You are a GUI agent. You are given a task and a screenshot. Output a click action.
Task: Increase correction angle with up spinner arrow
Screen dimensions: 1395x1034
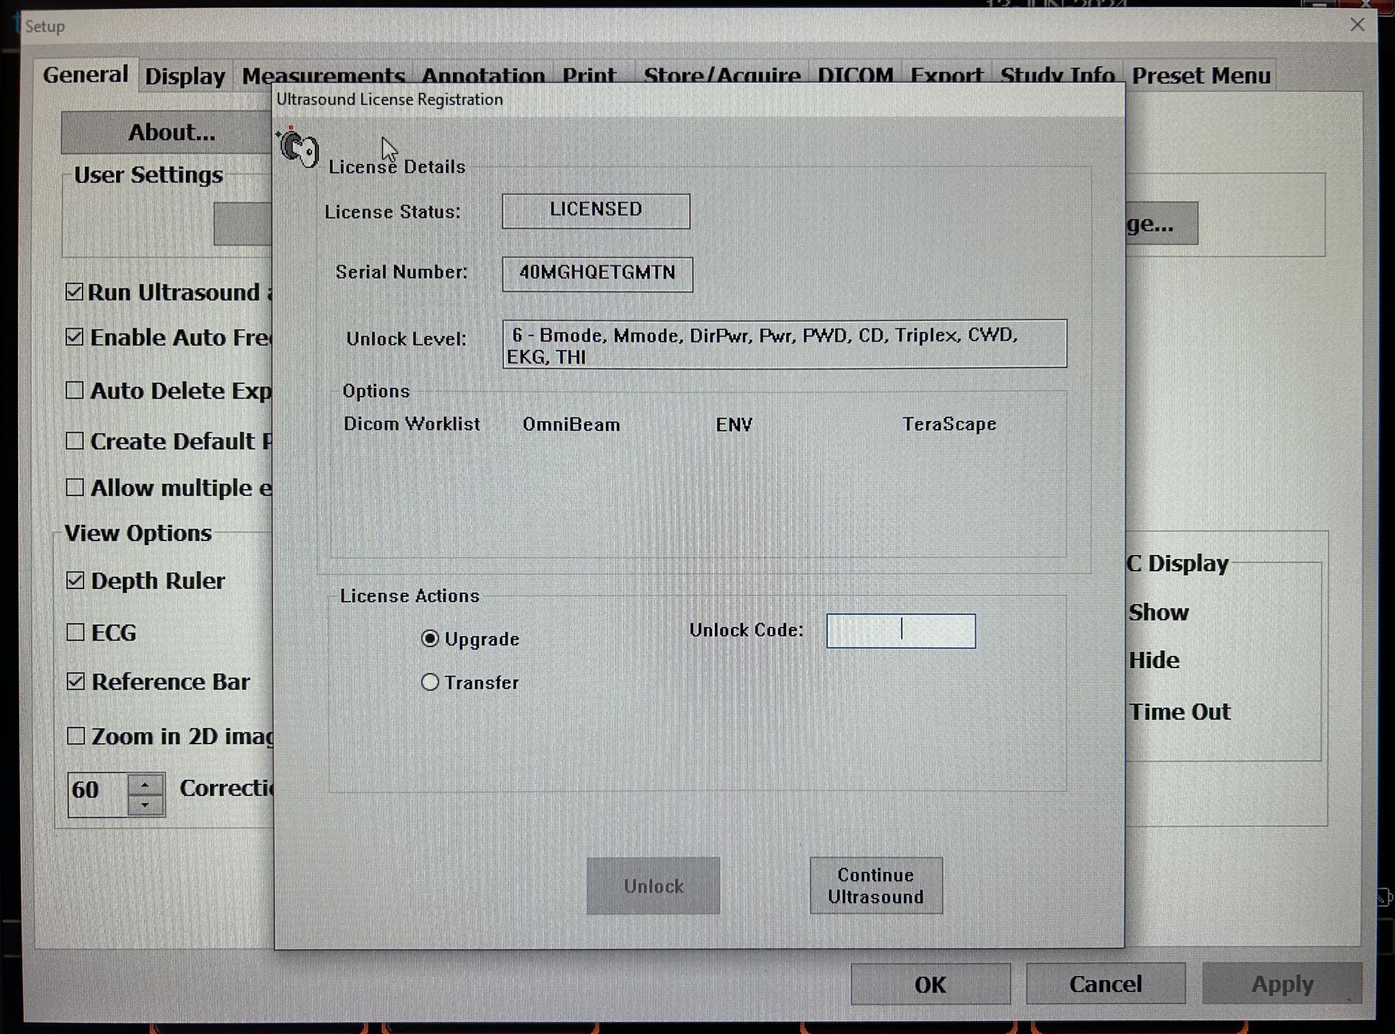point(145,785)
